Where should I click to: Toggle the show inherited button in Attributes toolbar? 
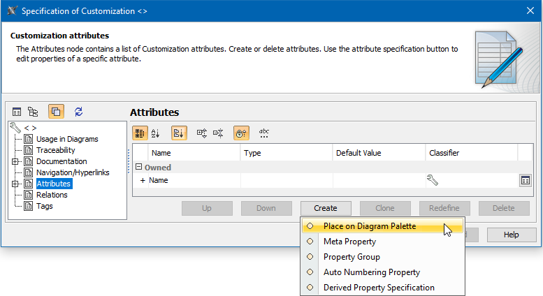(241, 132)
